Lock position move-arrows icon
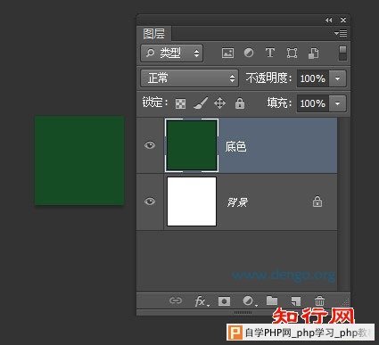 (219, 103)
